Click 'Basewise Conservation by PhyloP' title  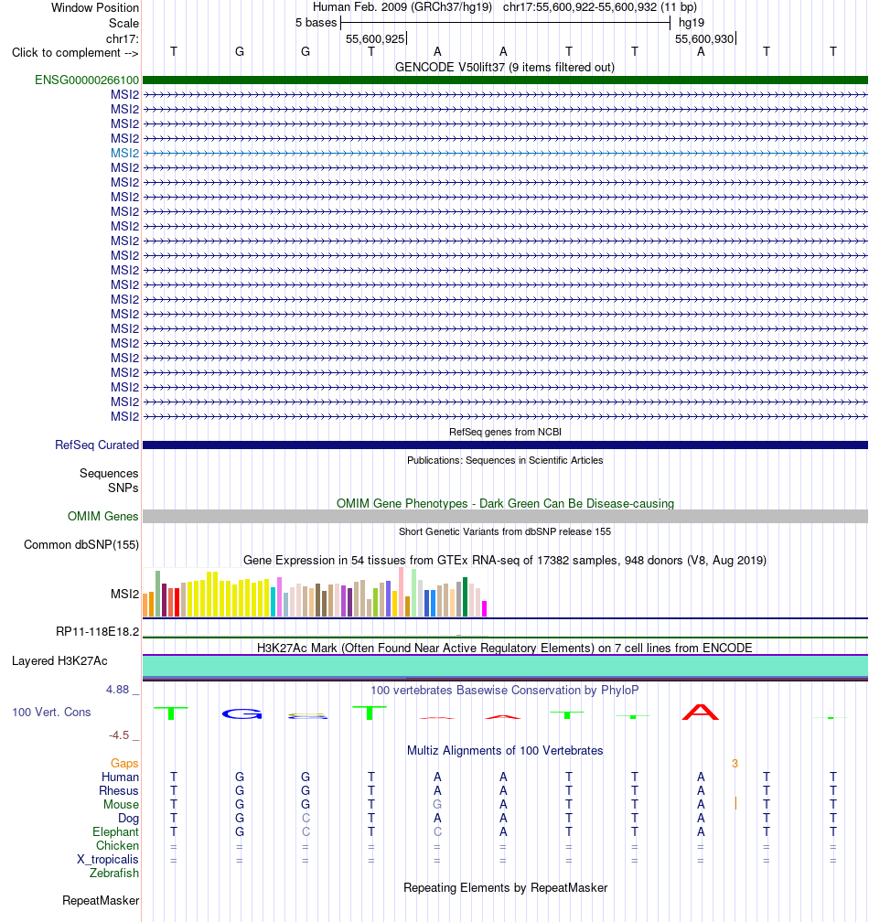click(x=504, y=691)
